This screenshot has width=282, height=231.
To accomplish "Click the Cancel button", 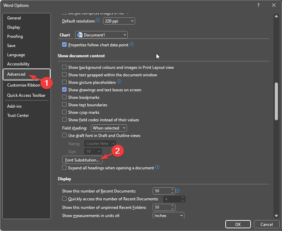I will pyautogui.click(x=266, y=225).
